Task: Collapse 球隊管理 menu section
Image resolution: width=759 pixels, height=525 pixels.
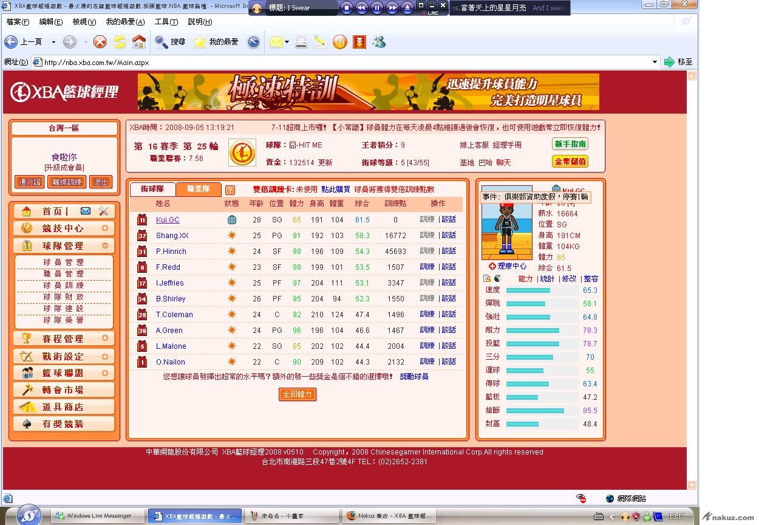Action: 104,245
